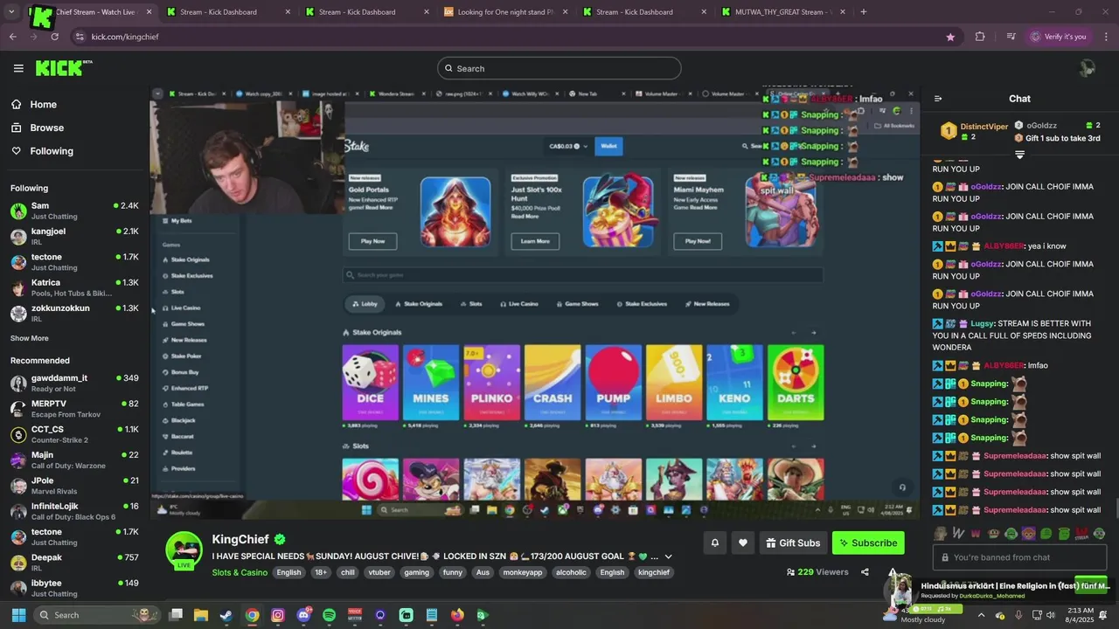Open InfiniteLojik in Recommended channels

coord(74,511)
